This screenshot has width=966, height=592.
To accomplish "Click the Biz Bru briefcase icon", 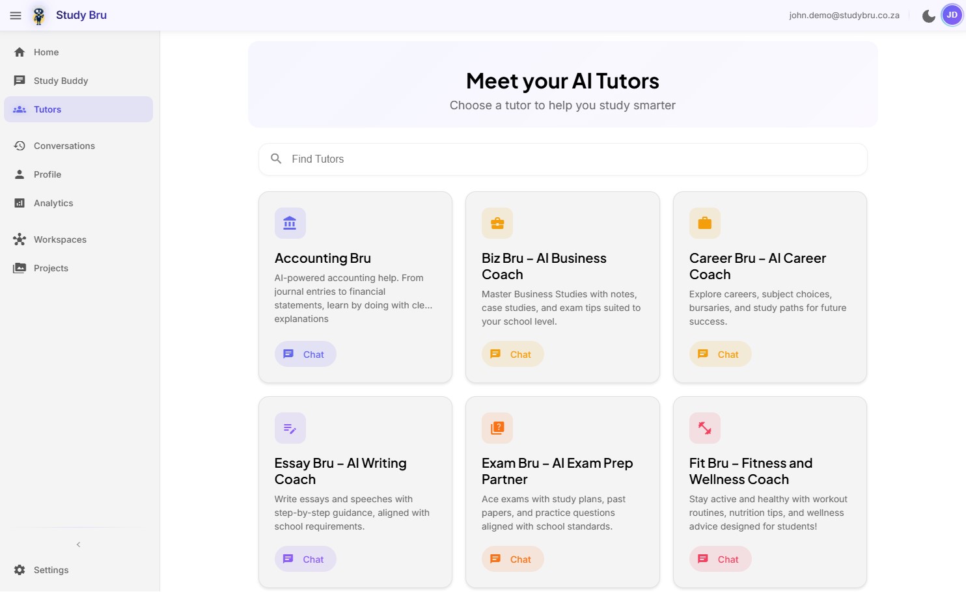I will click(x=497, y=223).
